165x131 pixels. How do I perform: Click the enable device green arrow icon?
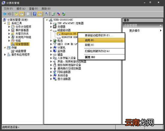pyautogui.click(x=64, y=14)
